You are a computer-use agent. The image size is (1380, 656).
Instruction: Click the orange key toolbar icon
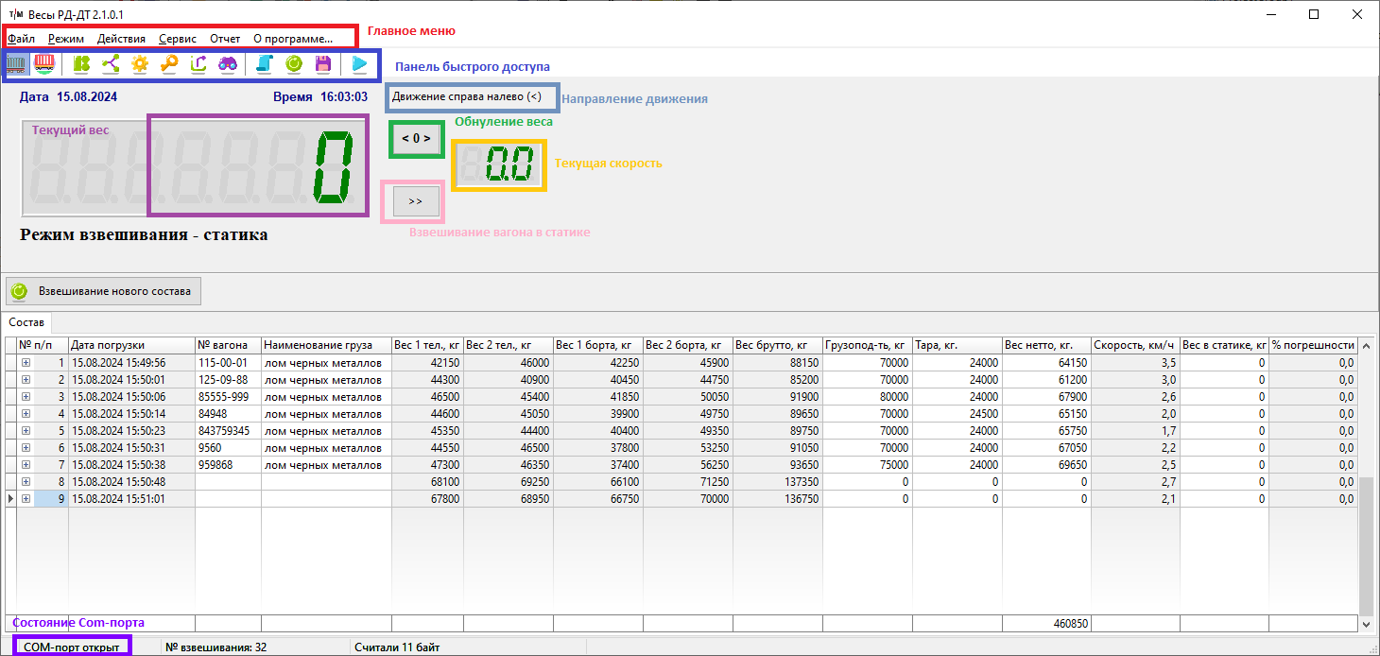(x=169, y=64)
